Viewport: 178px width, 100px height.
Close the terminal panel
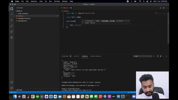click(167, 56)
